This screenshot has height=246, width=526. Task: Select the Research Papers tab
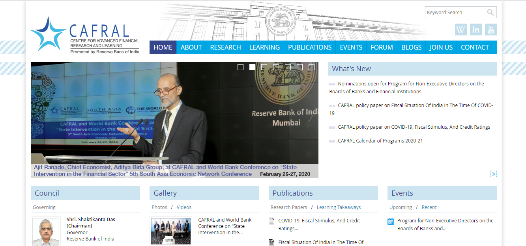point(289,207)
